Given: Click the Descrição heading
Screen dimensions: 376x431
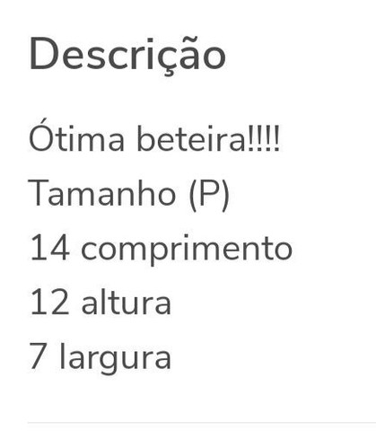Looking at the screenshot, I should click(x=127, y=56).
